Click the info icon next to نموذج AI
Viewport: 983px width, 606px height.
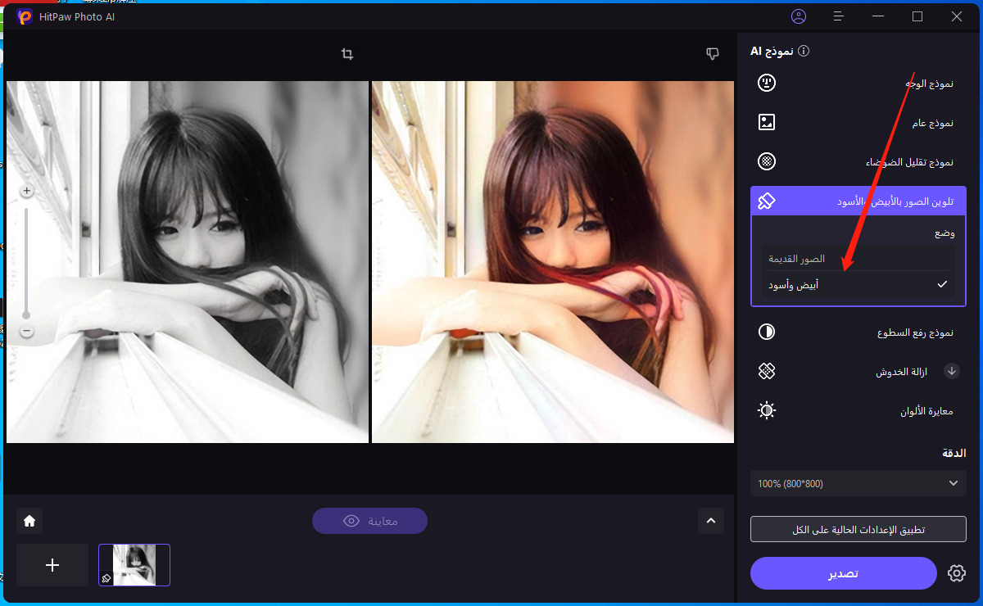(804, 52)
